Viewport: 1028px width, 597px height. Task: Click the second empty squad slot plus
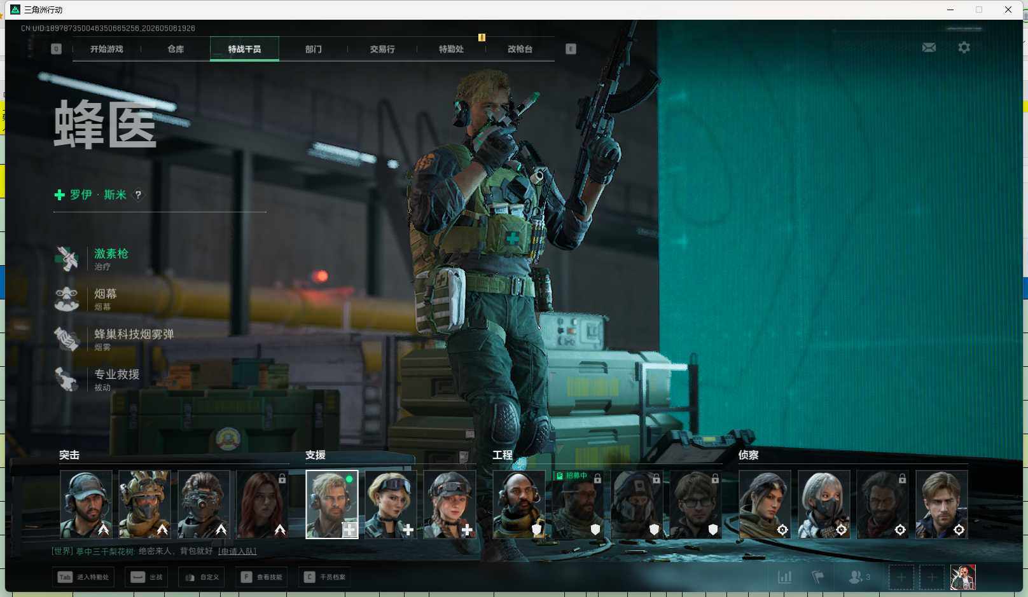click(931, 577)
